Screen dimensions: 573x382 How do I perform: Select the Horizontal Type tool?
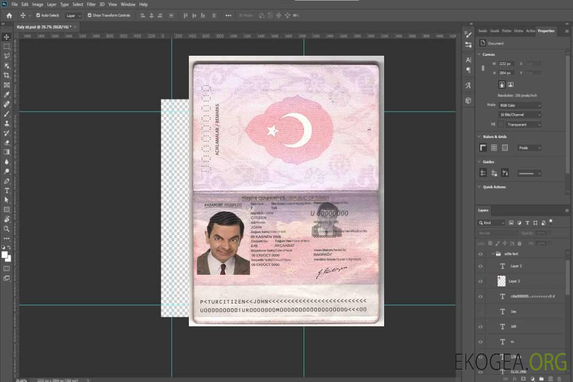click(6, 190)
